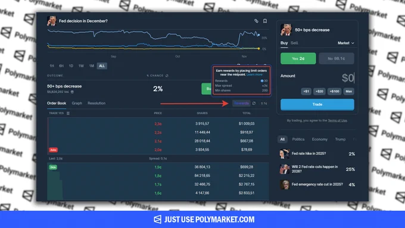Click the Rewards button

point(241,103)
